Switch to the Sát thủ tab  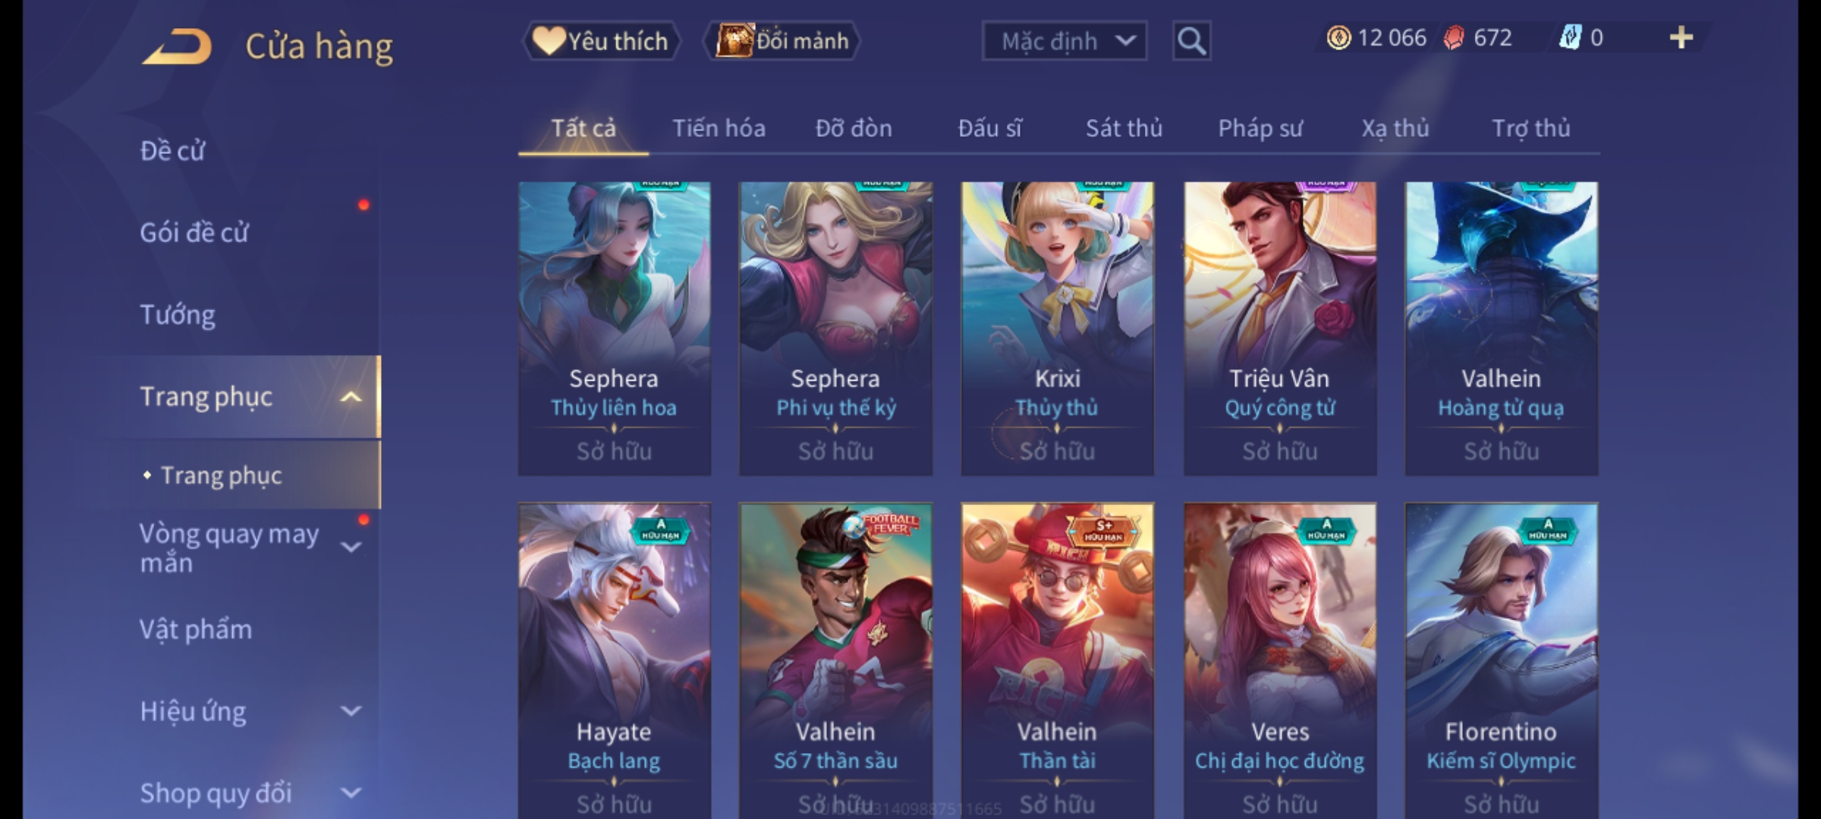tap(1124, 129)
